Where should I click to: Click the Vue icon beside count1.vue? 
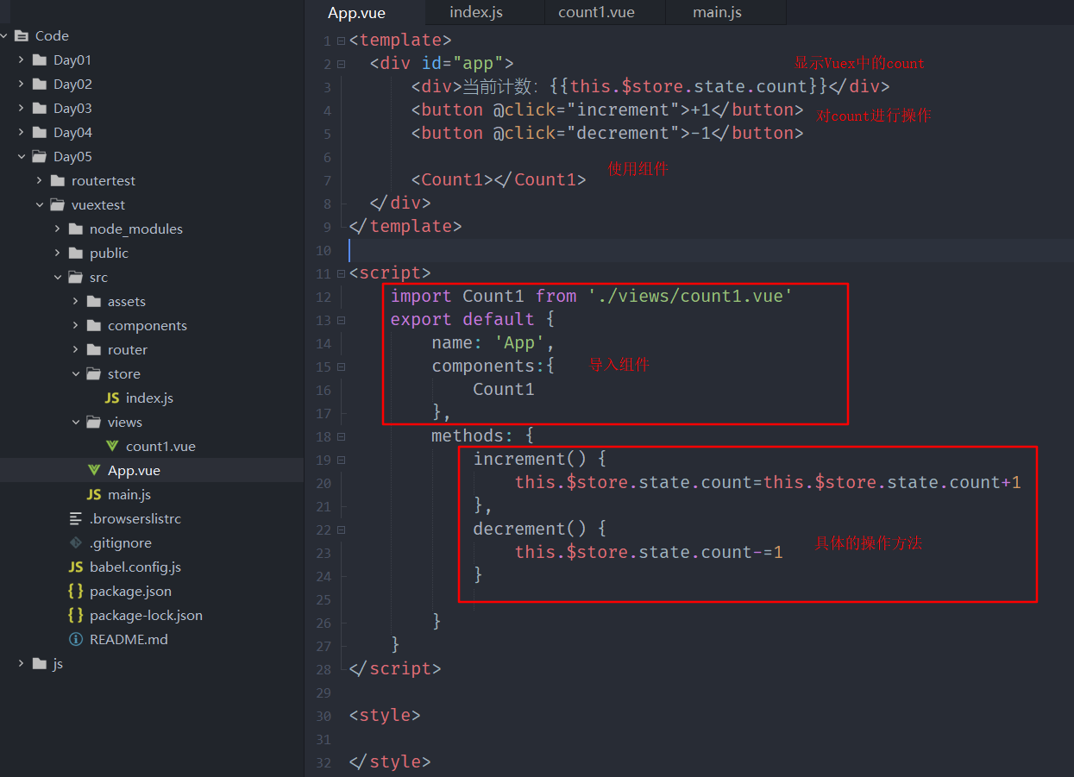(x=112, y=447)
